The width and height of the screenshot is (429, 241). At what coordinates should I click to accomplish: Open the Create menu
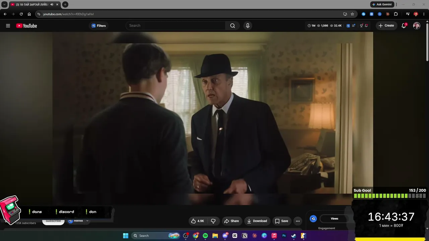tap(386, 25)
